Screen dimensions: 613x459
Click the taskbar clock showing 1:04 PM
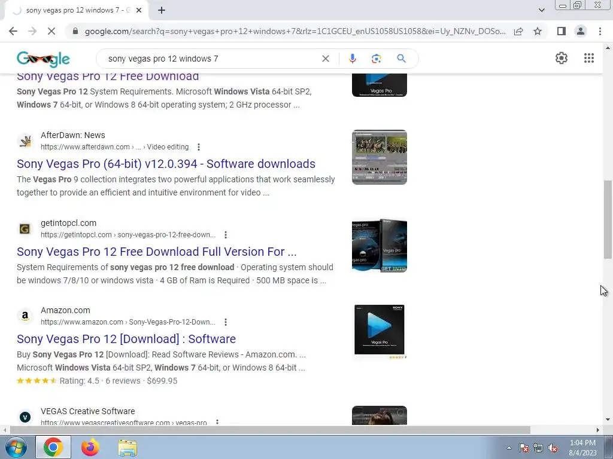582,448
